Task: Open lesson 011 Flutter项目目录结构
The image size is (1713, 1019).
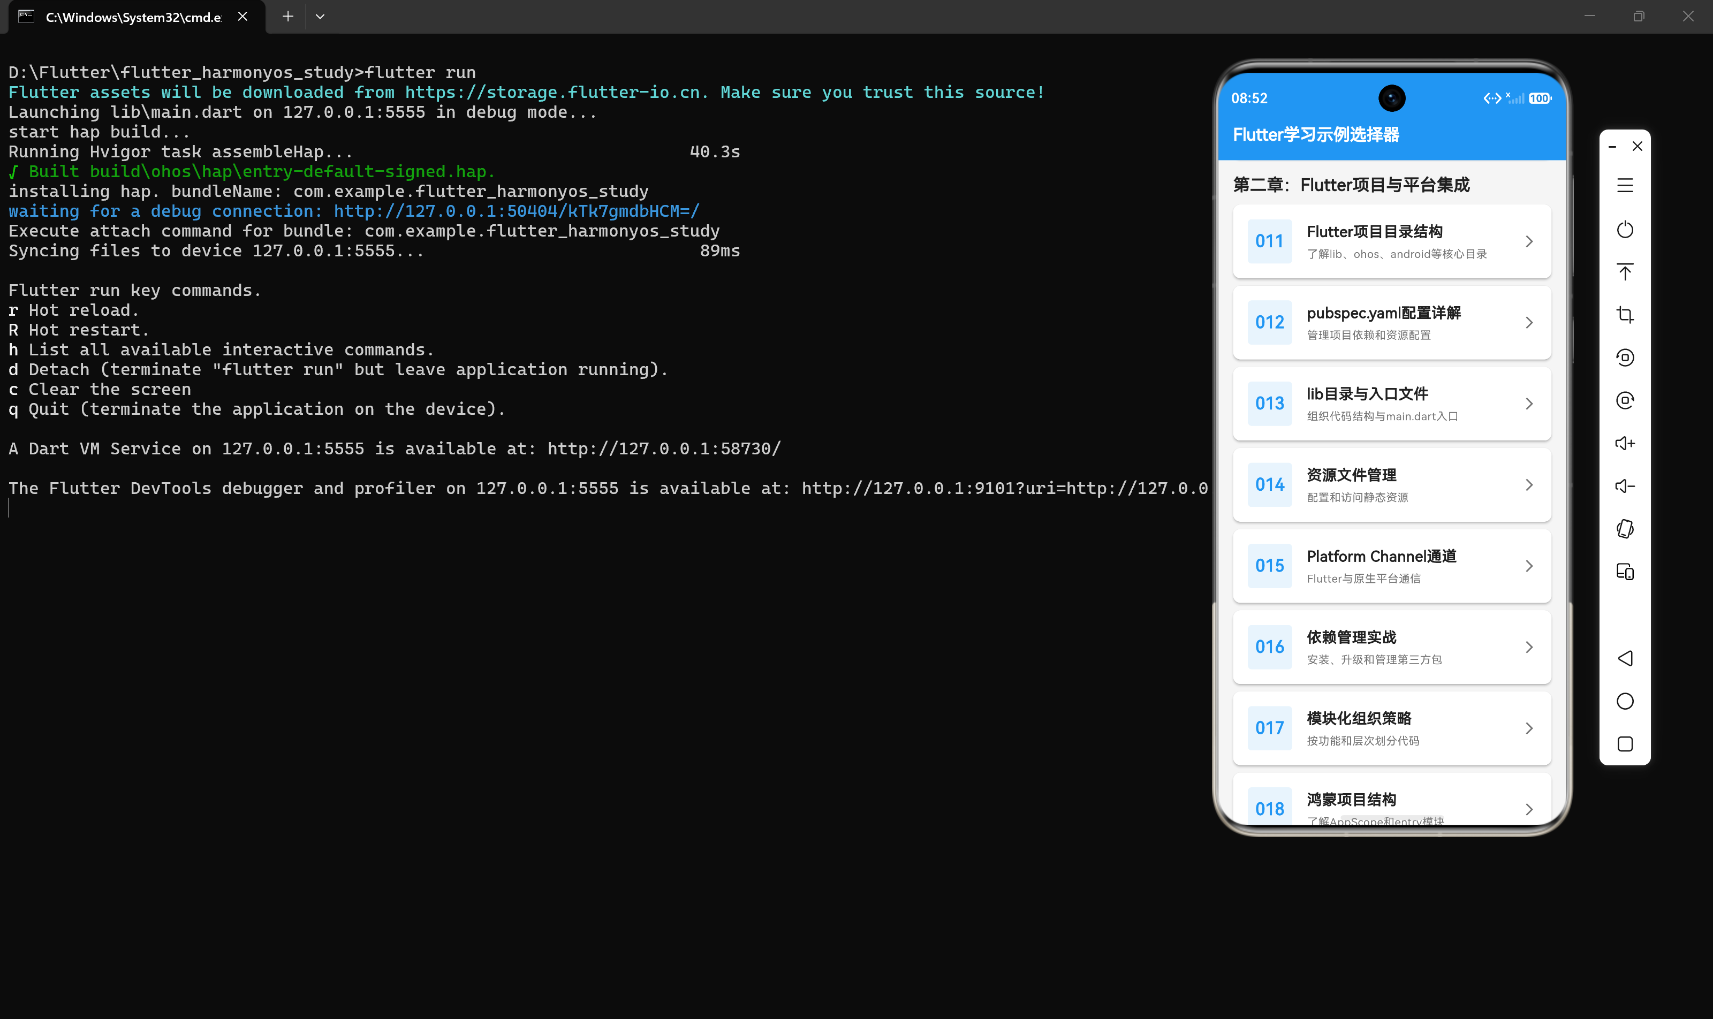Action: (1392, 242)
